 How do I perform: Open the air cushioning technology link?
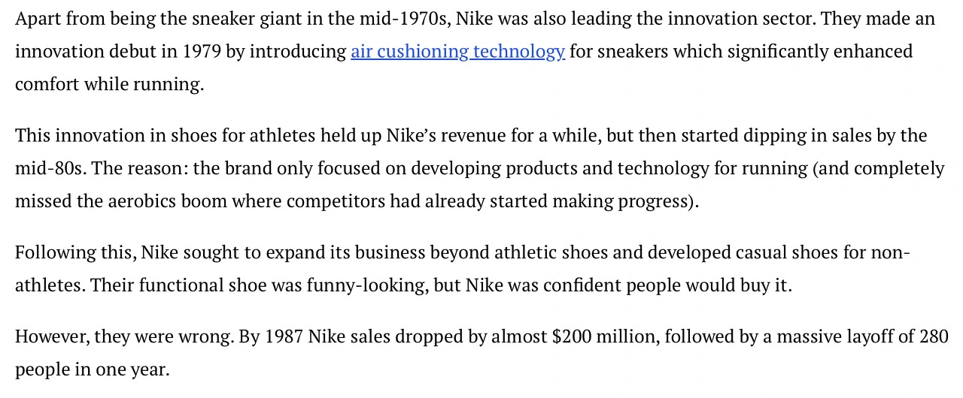(x=457, y=52)
